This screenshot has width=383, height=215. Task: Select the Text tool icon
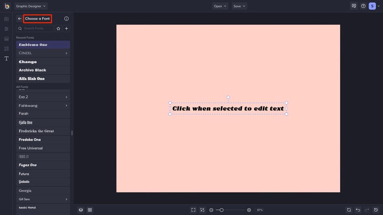(x=6, y=58)
